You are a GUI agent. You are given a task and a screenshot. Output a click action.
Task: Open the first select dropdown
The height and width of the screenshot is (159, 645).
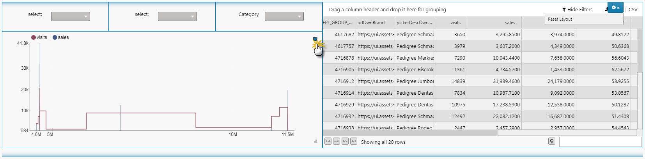tap(71, 16)
